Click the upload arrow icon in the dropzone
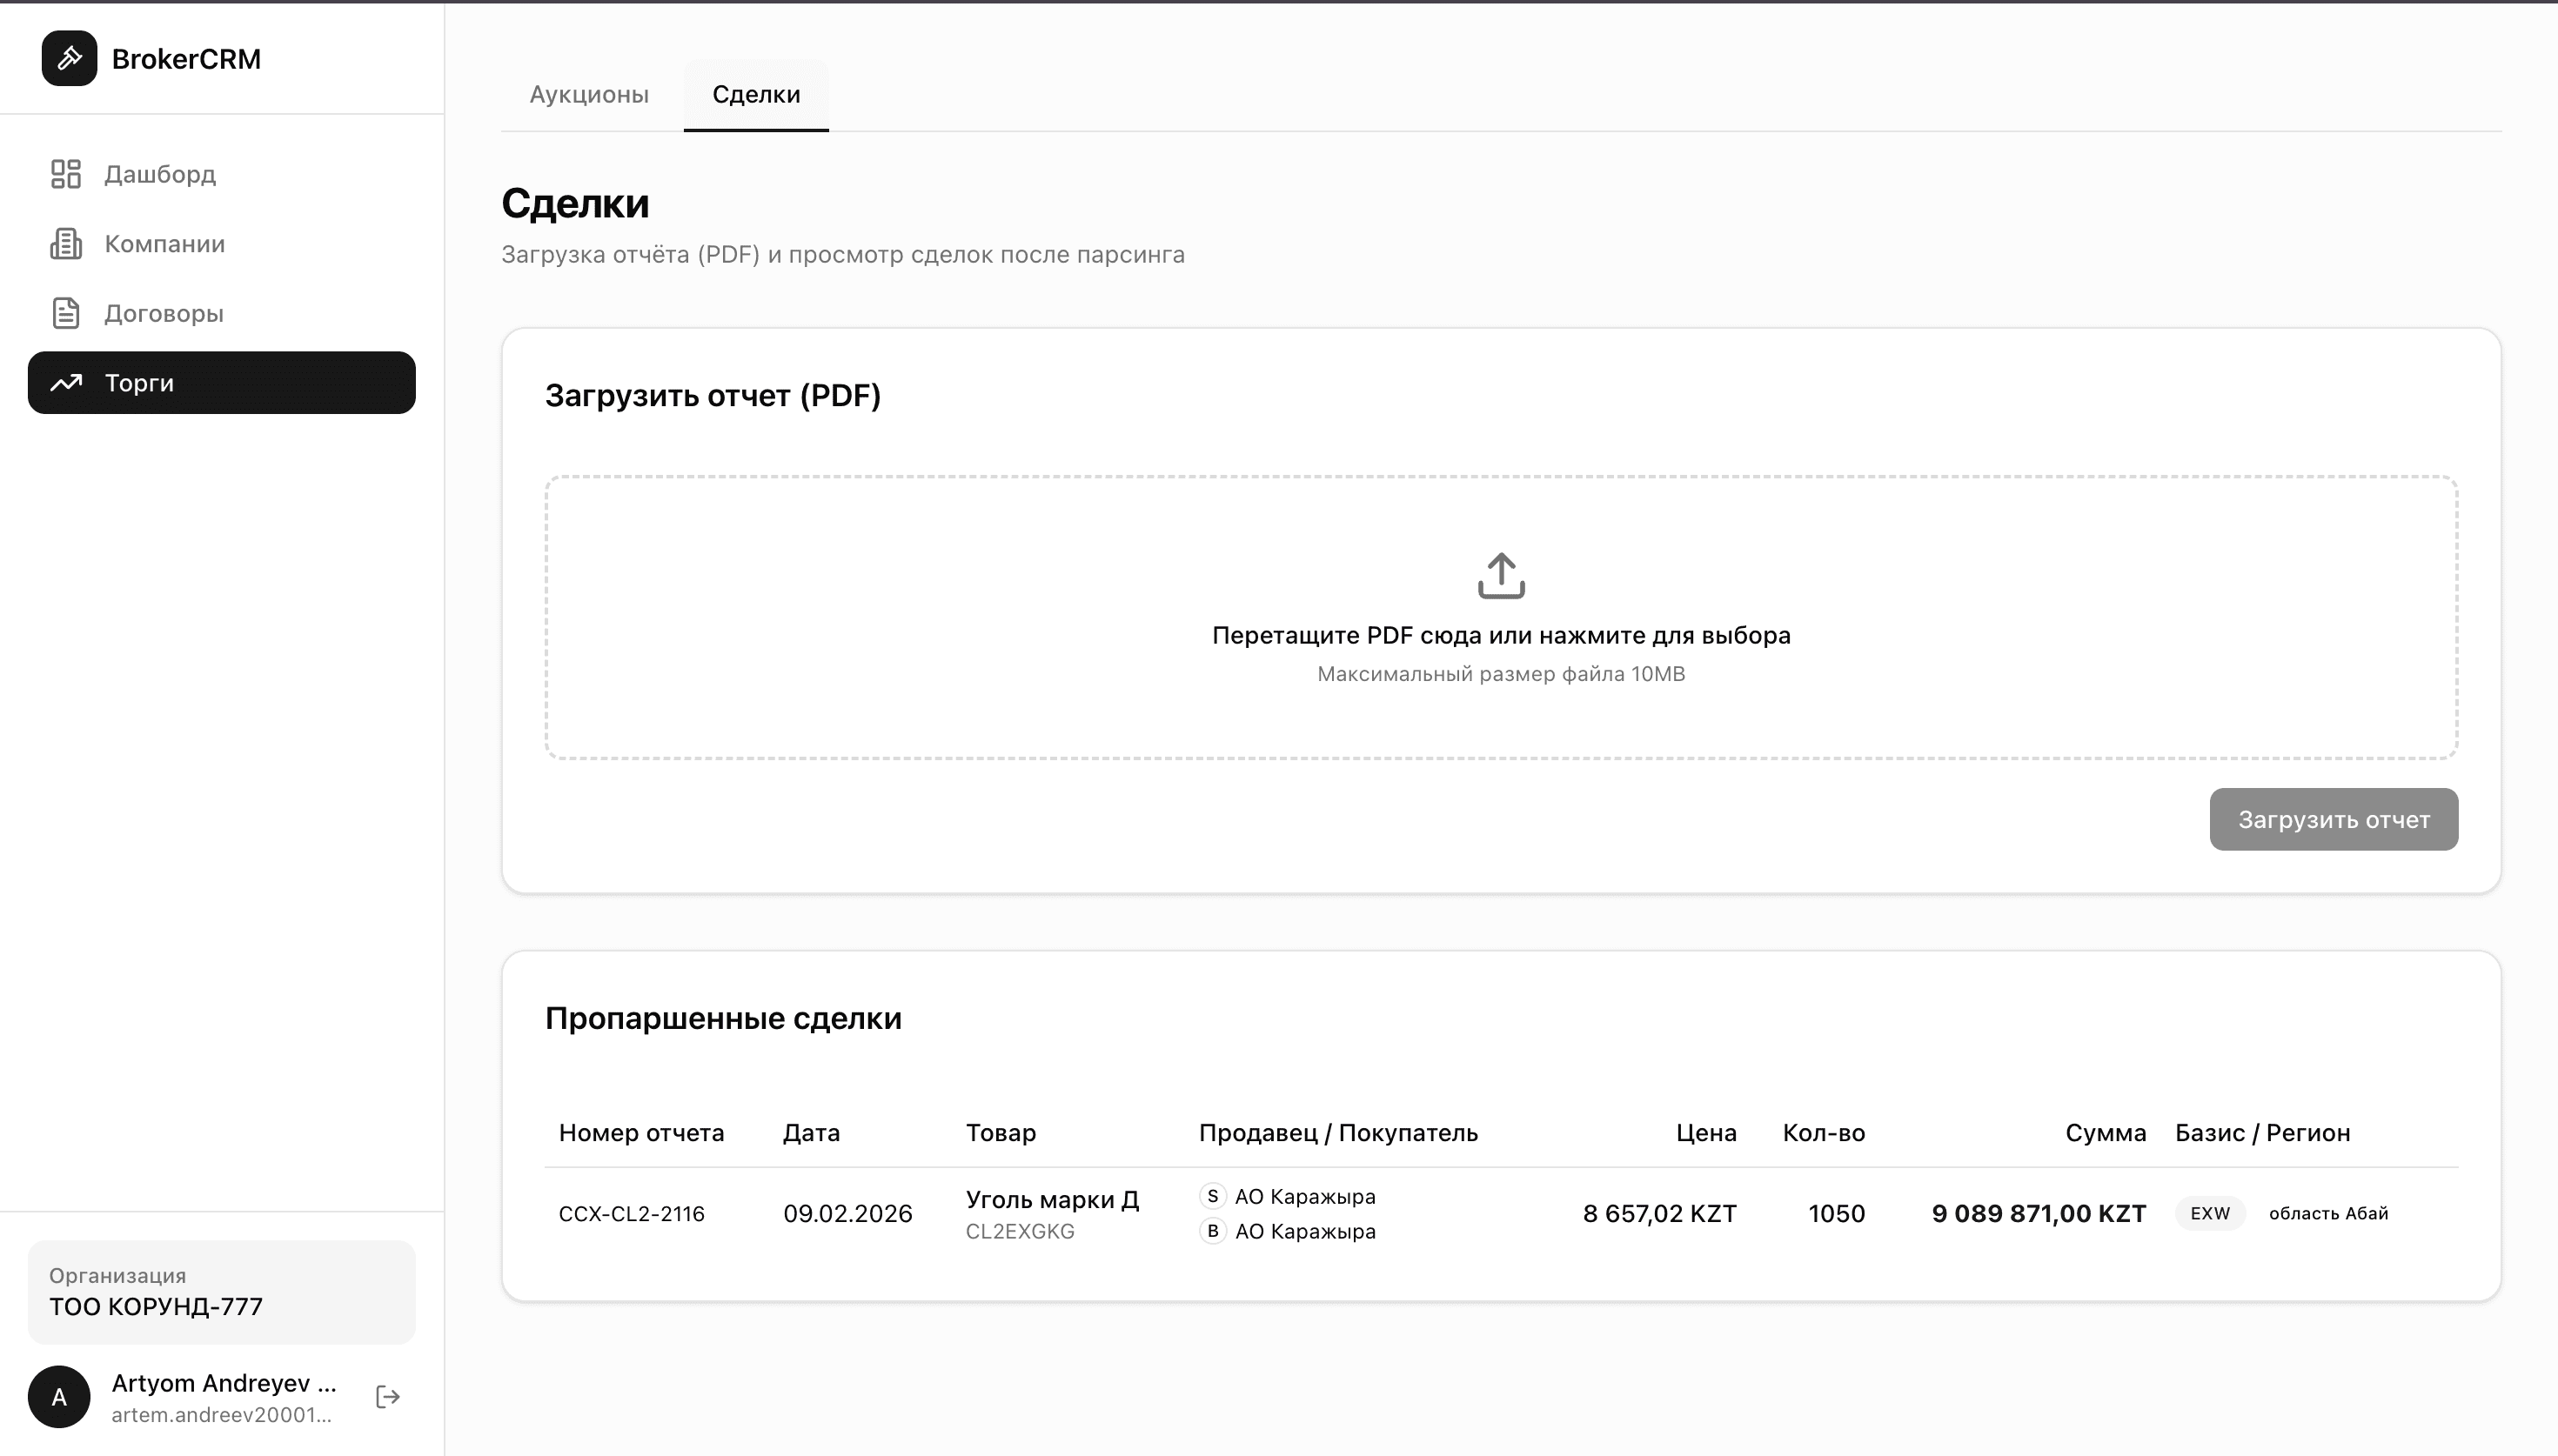Viewport: 2558px width, 1456px height. click(x=1501, y=575)
